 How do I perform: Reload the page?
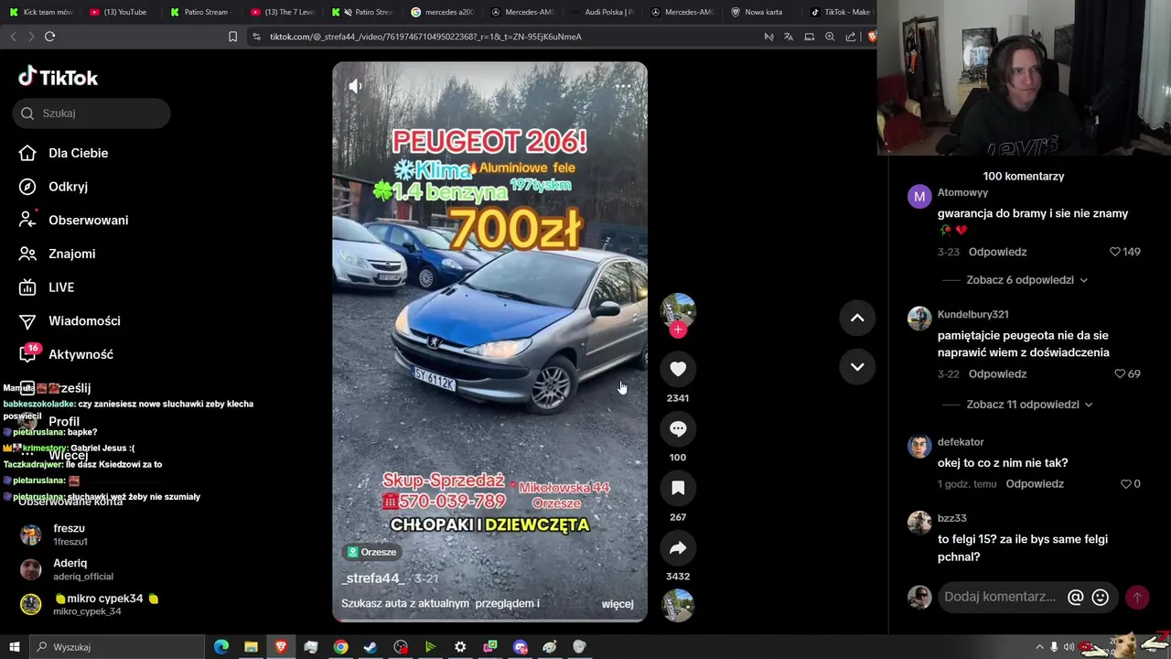(49, 37)
